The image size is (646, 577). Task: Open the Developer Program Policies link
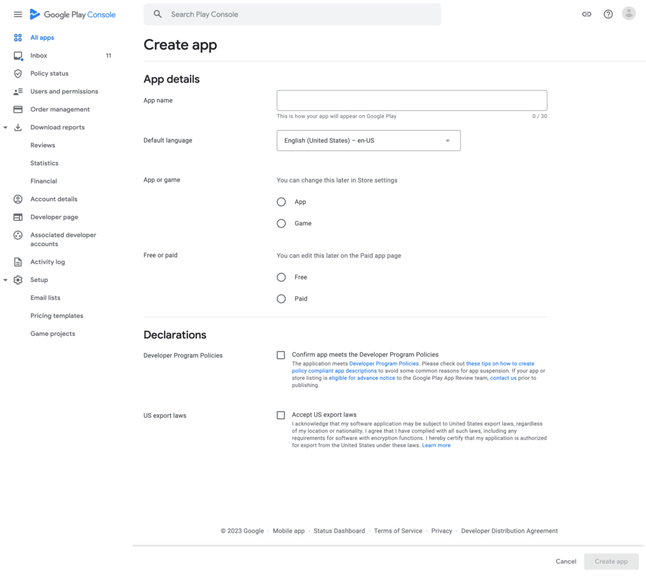tap(384, 364)
